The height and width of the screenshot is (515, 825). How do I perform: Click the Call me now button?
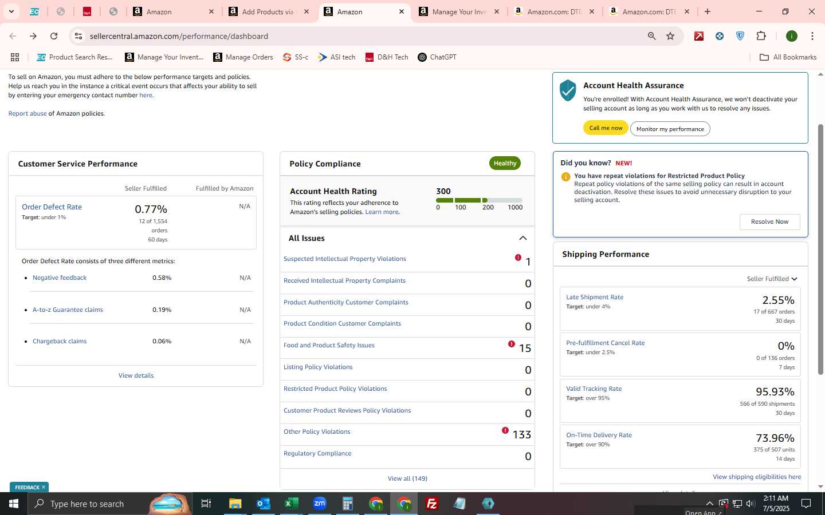tap(606, 128)
